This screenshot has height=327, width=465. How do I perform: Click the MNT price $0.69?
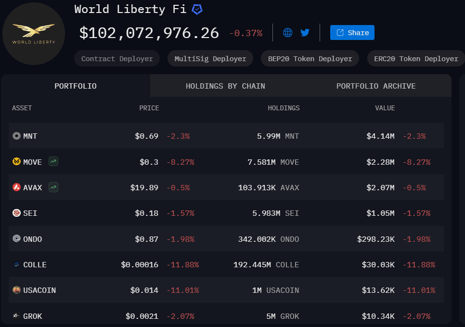coord(146,136)
